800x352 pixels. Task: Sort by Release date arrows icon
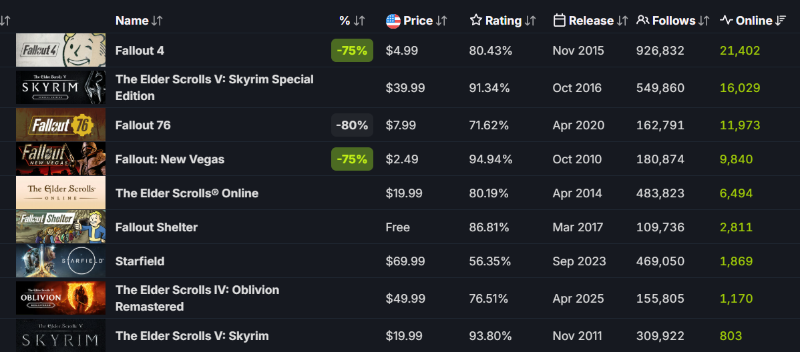coord(622,21)
